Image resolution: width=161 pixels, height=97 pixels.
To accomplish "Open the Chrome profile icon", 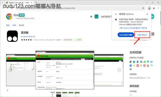I will pyautogui.click(x=154, y=8).
